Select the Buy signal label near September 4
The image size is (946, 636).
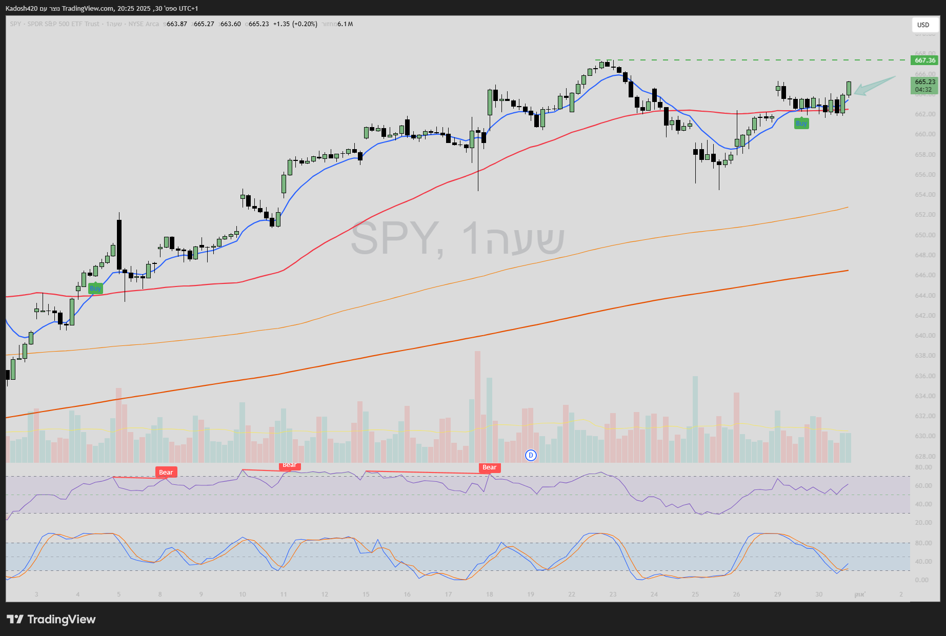[95, 288]
